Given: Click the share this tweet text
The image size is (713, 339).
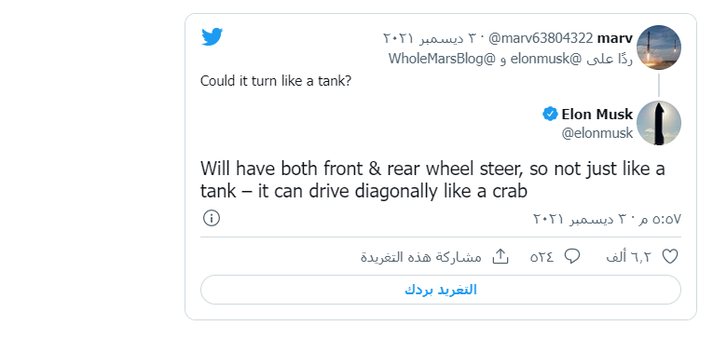Looking at the screenshot, I should pyautogui.click(x=421, y=257).
